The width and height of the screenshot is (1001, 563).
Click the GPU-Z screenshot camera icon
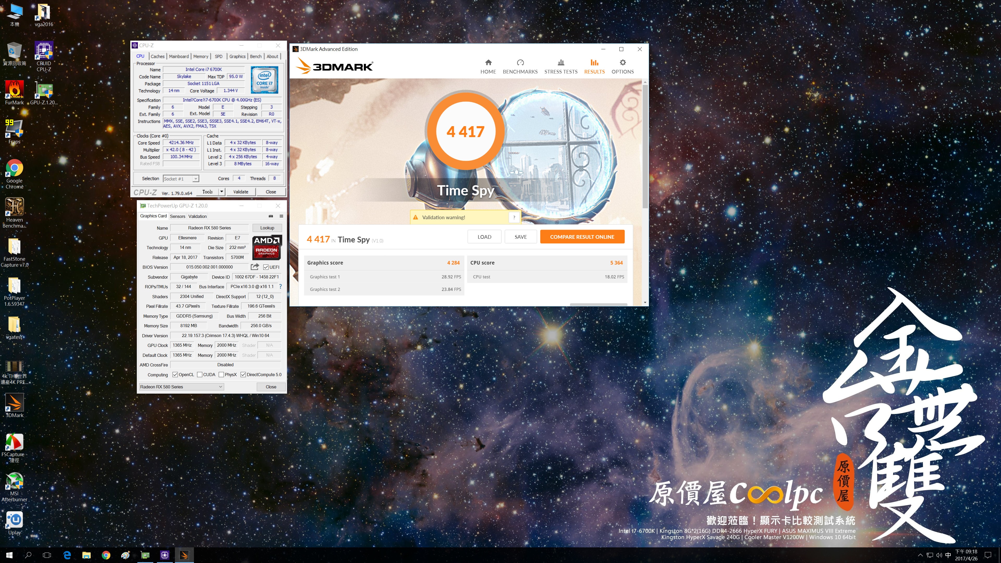click(x=271, y=216)
